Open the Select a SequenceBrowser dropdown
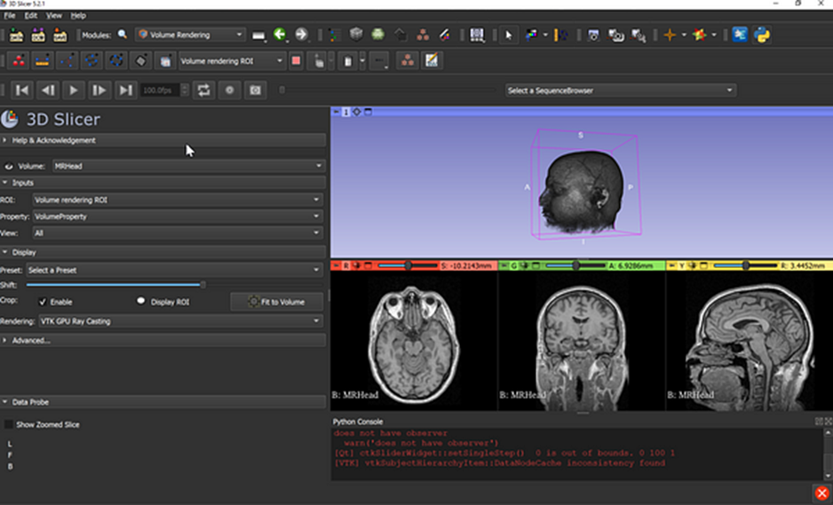Viewport: 833px width, 505px height. coord(620,90)
